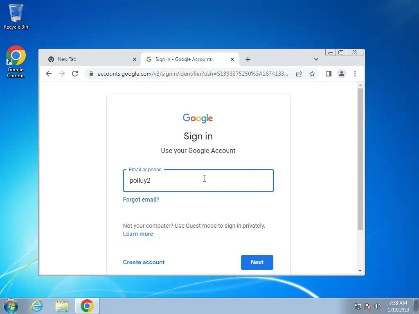This screenshot has width=419, height=314.
Task: Reload the Google sign-in page
Action: pyautogui.click(x=75, y=74)
